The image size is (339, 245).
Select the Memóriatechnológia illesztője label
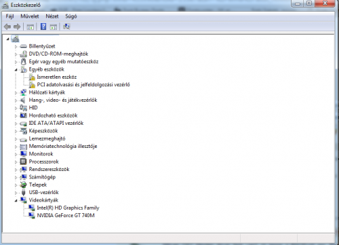pyautogui.click(x=63, y=146)
